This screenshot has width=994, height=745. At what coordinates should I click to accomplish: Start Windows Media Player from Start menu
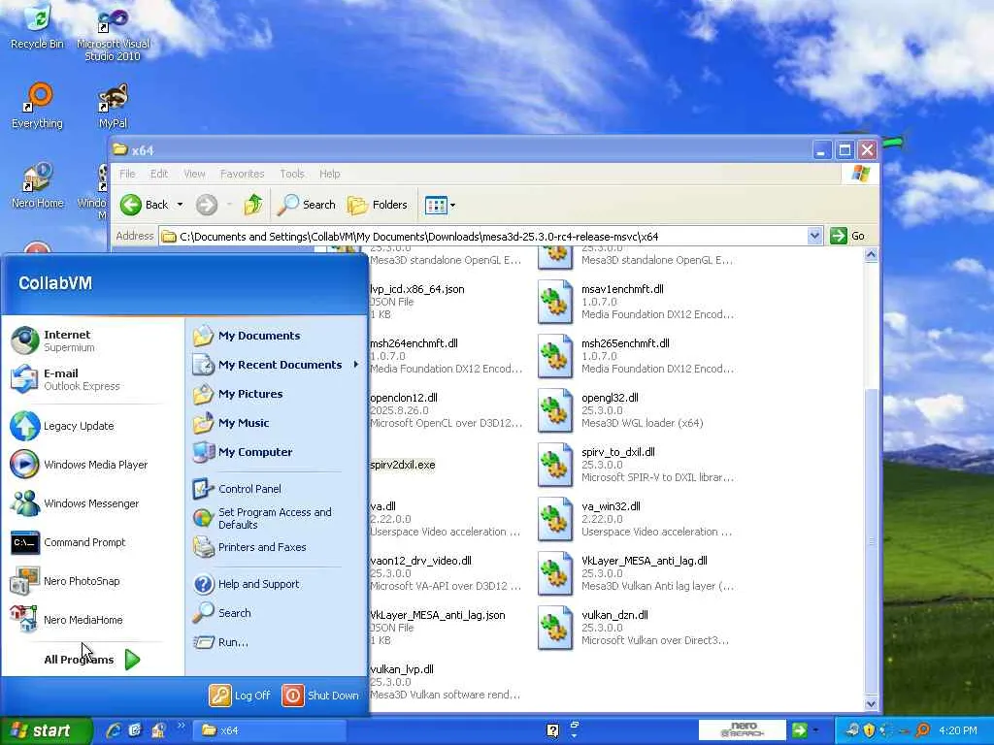click(x=92, y=465)
